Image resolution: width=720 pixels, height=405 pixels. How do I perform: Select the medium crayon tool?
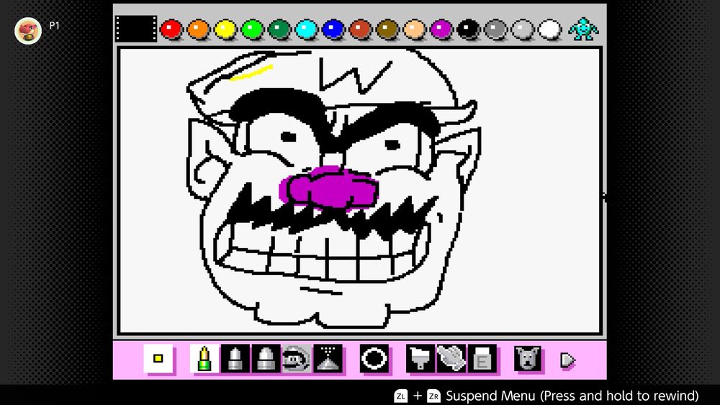click(235, 359)
